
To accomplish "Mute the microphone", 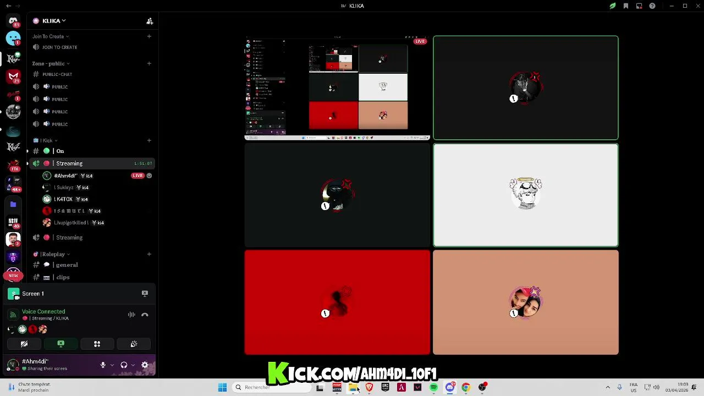I will [103, 365].
